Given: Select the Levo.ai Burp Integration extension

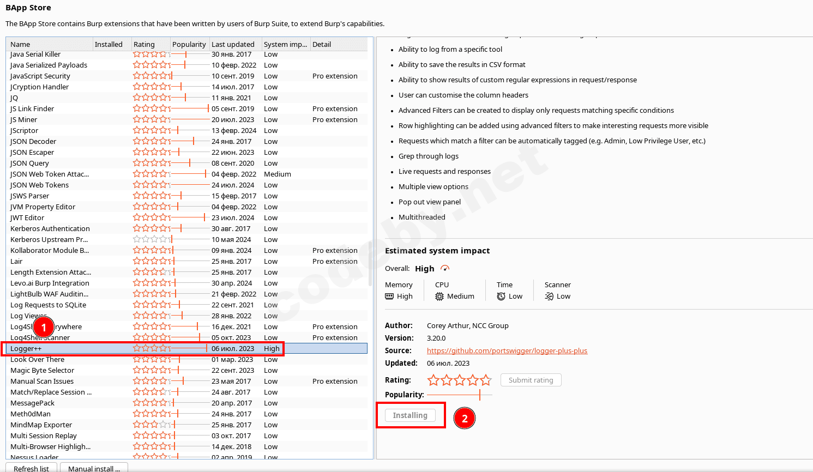Looking at the screenshot, I should [x=186, y=283].
